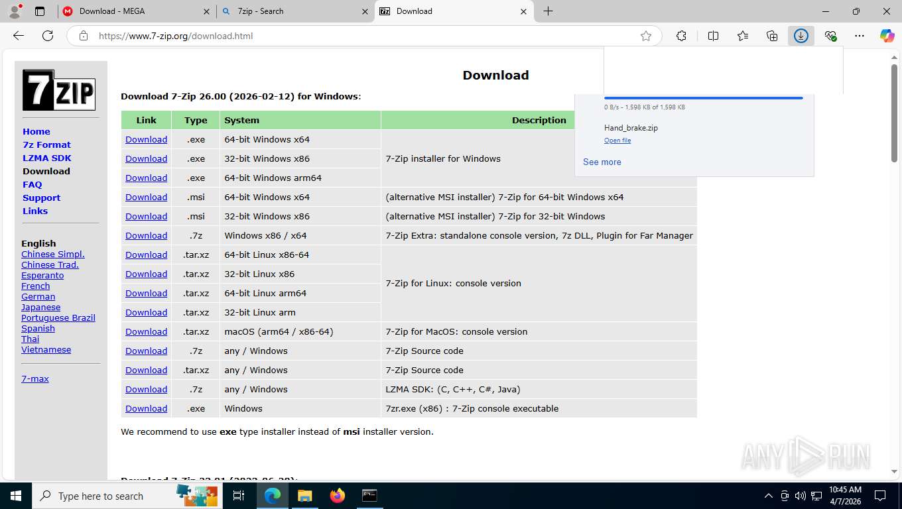Download 7zr.exe console executable

(146, 408)
